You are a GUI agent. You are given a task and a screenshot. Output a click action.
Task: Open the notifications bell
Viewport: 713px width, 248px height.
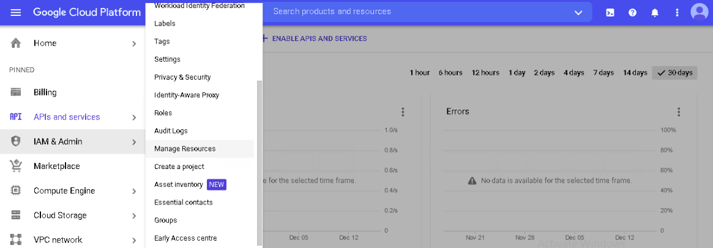pyautogui.click(x=655, y=13)
